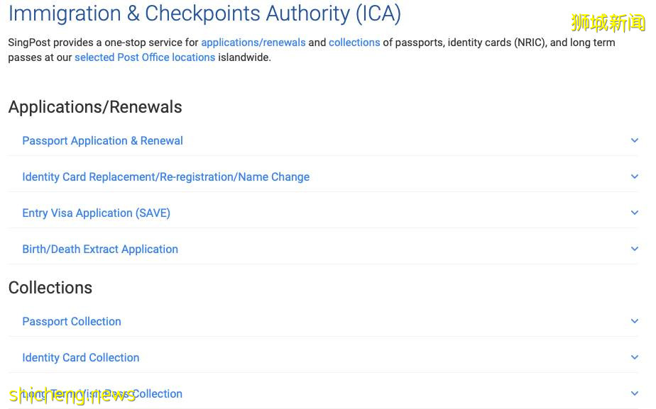The height and width of the screenshot is (409, 656).
Task: Follow the collections link in intro
Action: click(354, 43)
